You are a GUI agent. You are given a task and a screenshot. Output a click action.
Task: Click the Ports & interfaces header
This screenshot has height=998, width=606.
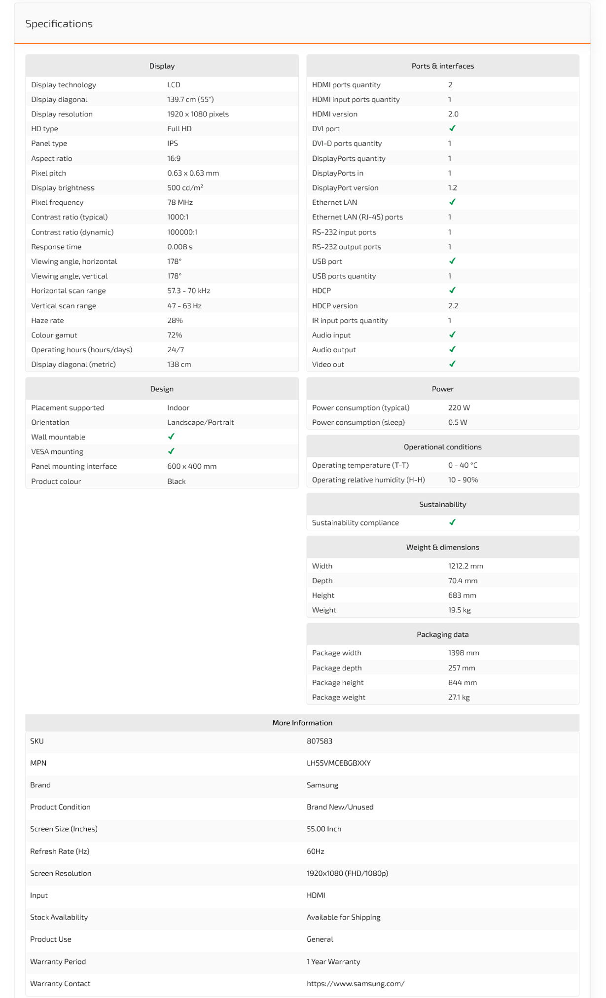click(x=442, y=66)
